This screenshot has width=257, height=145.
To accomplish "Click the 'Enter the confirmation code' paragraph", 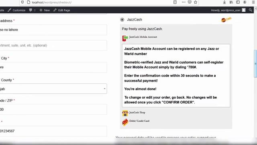I will pyautogui.click(x=170, y=78).
